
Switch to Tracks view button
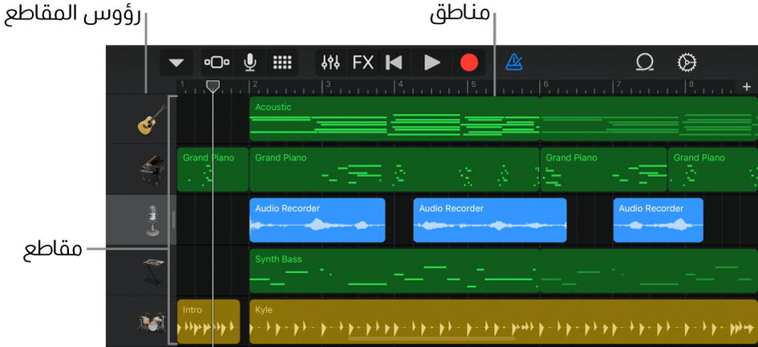tap(217, 63)
